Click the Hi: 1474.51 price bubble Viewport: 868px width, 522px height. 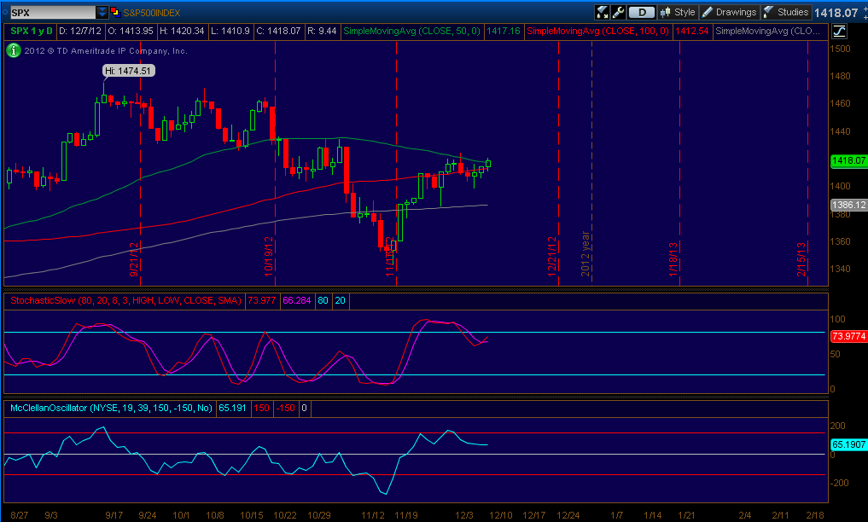coord(128,71)
